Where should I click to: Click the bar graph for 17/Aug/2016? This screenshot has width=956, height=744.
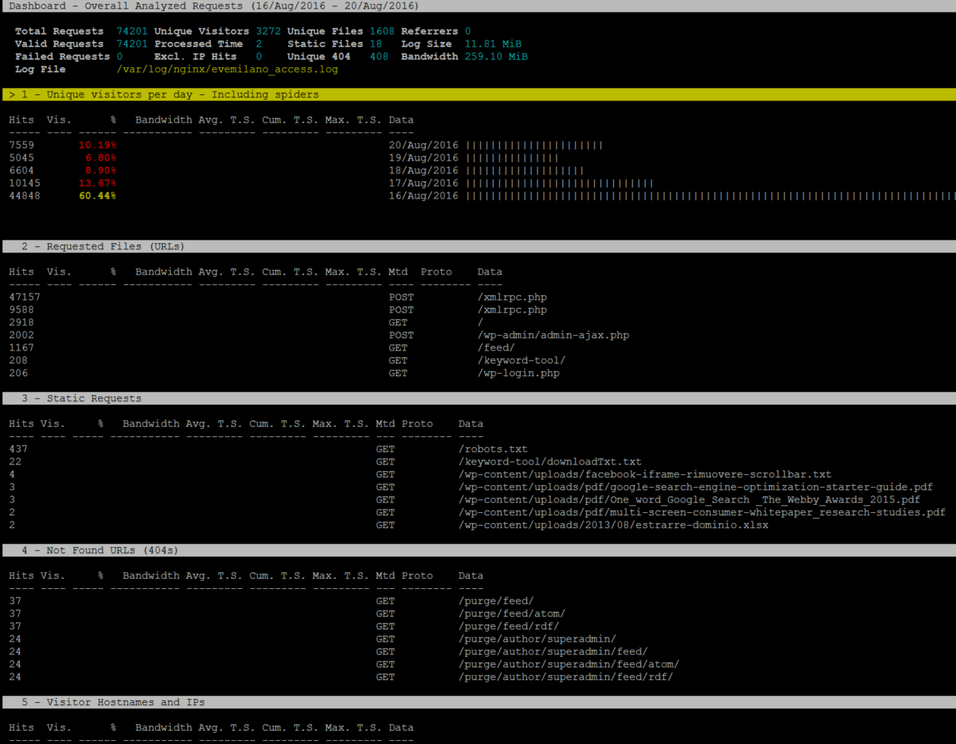[560, 184]
